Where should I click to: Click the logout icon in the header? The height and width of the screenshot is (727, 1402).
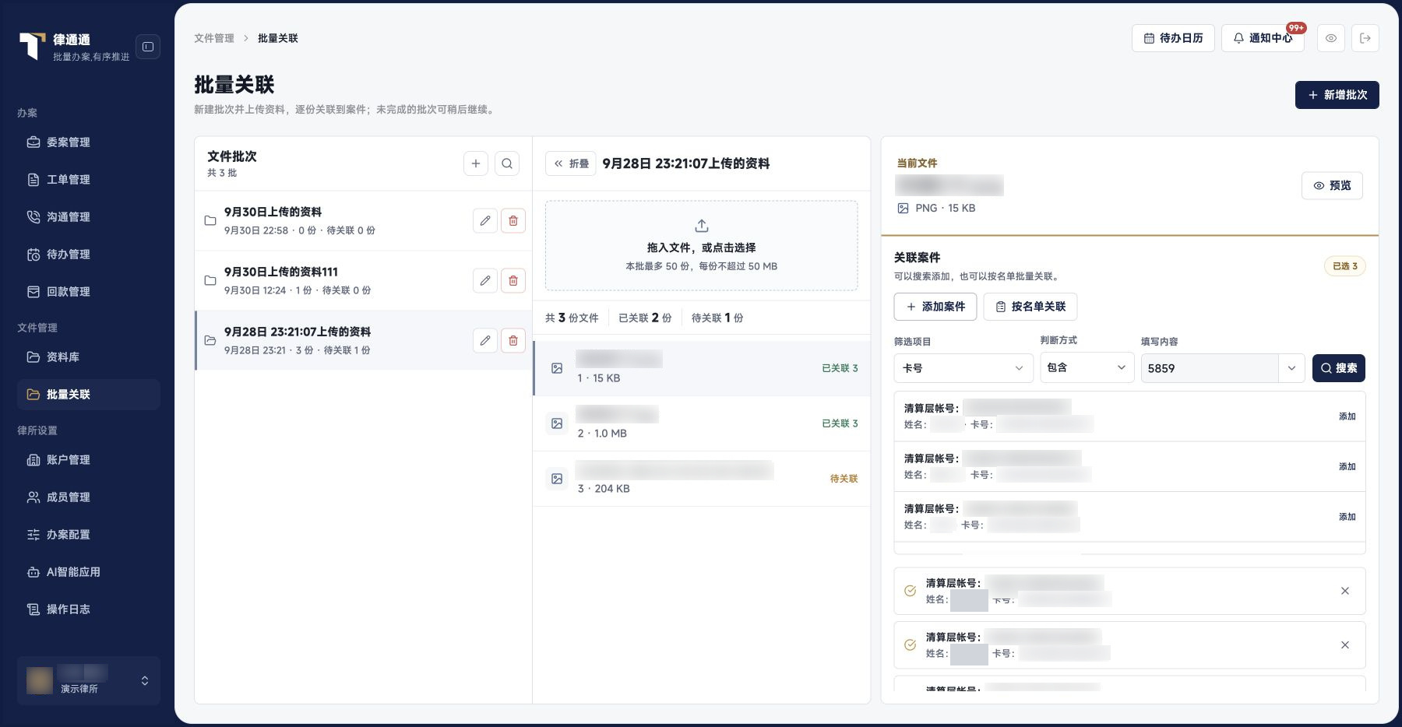[x=1365, y=38]
